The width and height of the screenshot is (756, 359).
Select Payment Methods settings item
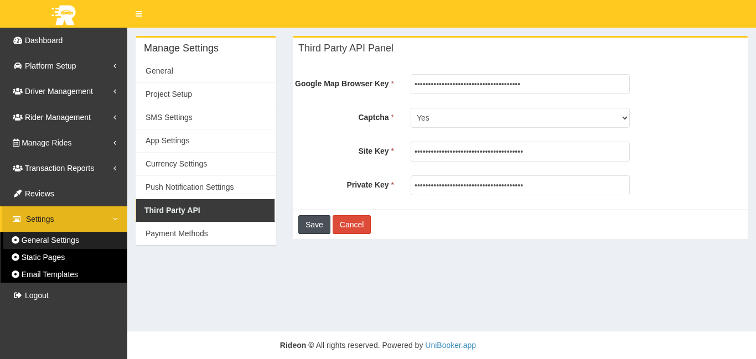click(x=177, y=233)
